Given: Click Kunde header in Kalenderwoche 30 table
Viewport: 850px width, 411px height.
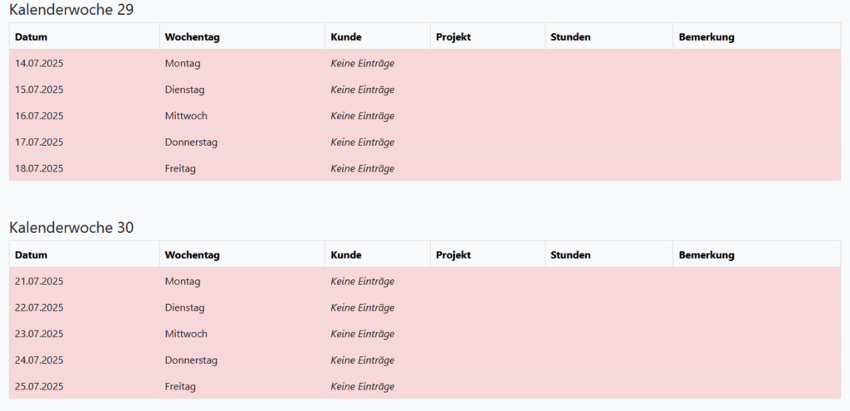Looking at the screenshot, I should [x=346, y=255].
